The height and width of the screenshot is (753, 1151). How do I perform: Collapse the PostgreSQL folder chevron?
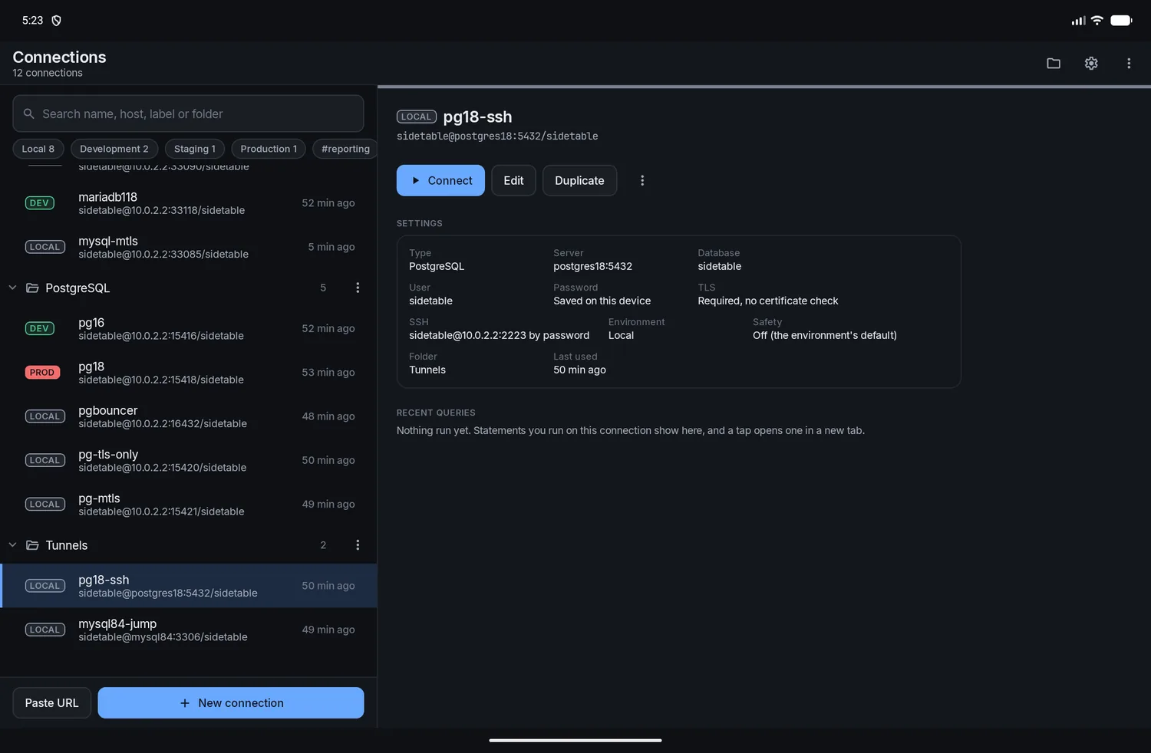point(12,288)
